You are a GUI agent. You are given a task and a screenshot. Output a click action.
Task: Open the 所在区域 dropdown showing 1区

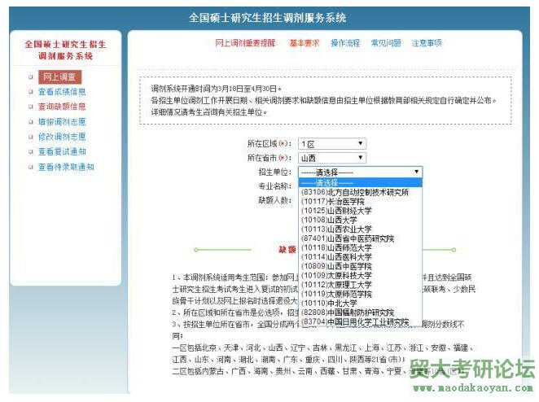[x=332, y=143]
